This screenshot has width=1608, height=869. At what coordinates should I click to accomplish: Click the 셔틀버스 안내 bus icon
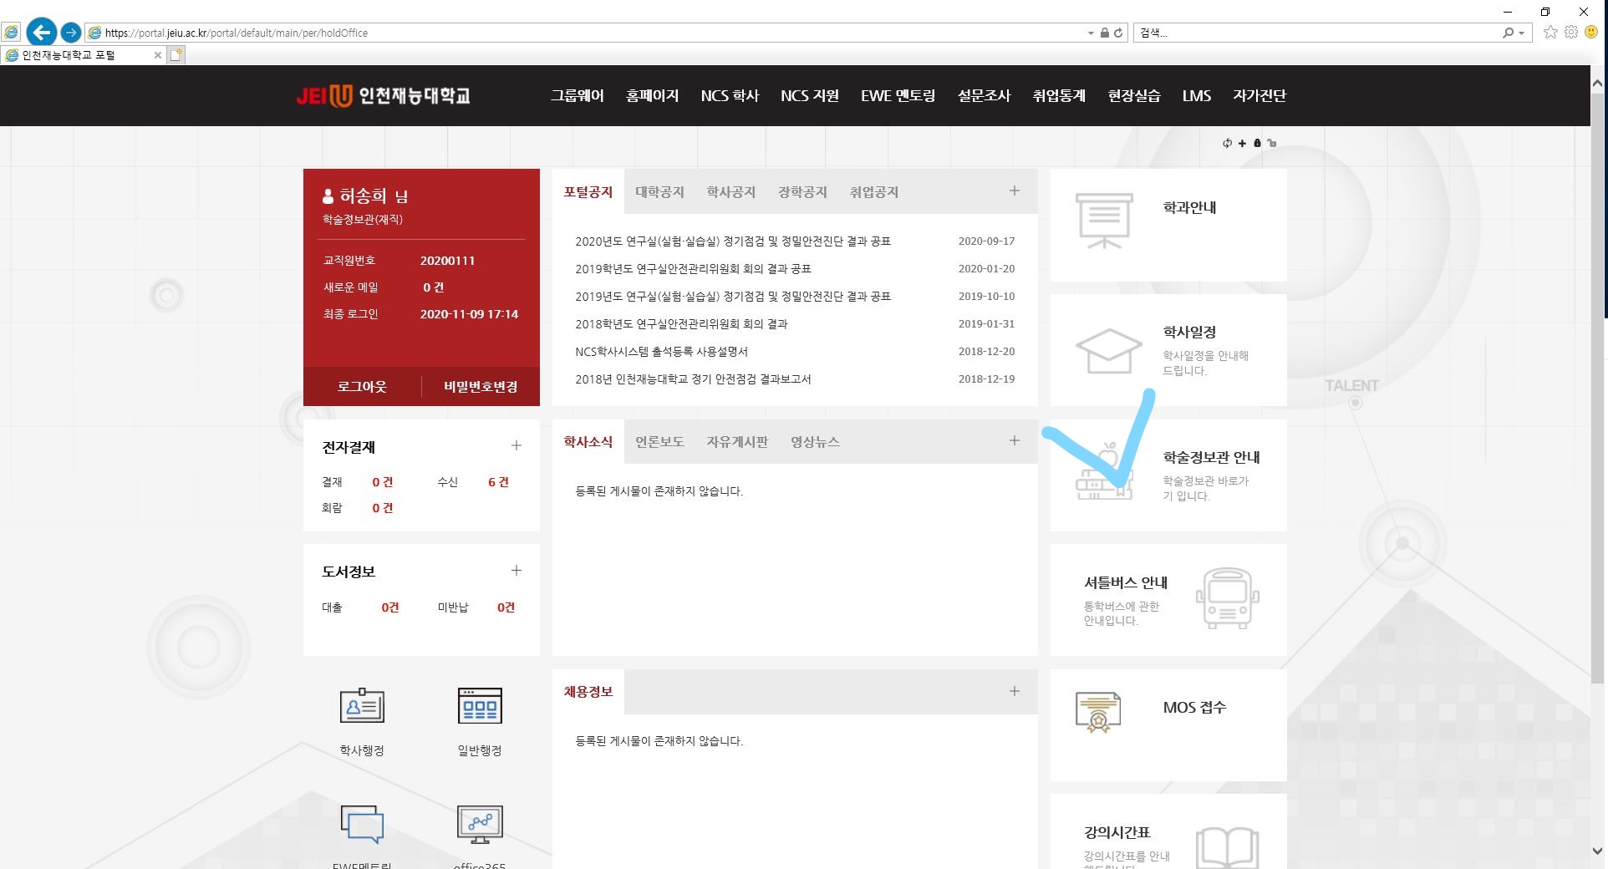click(x=1227, y=598)
